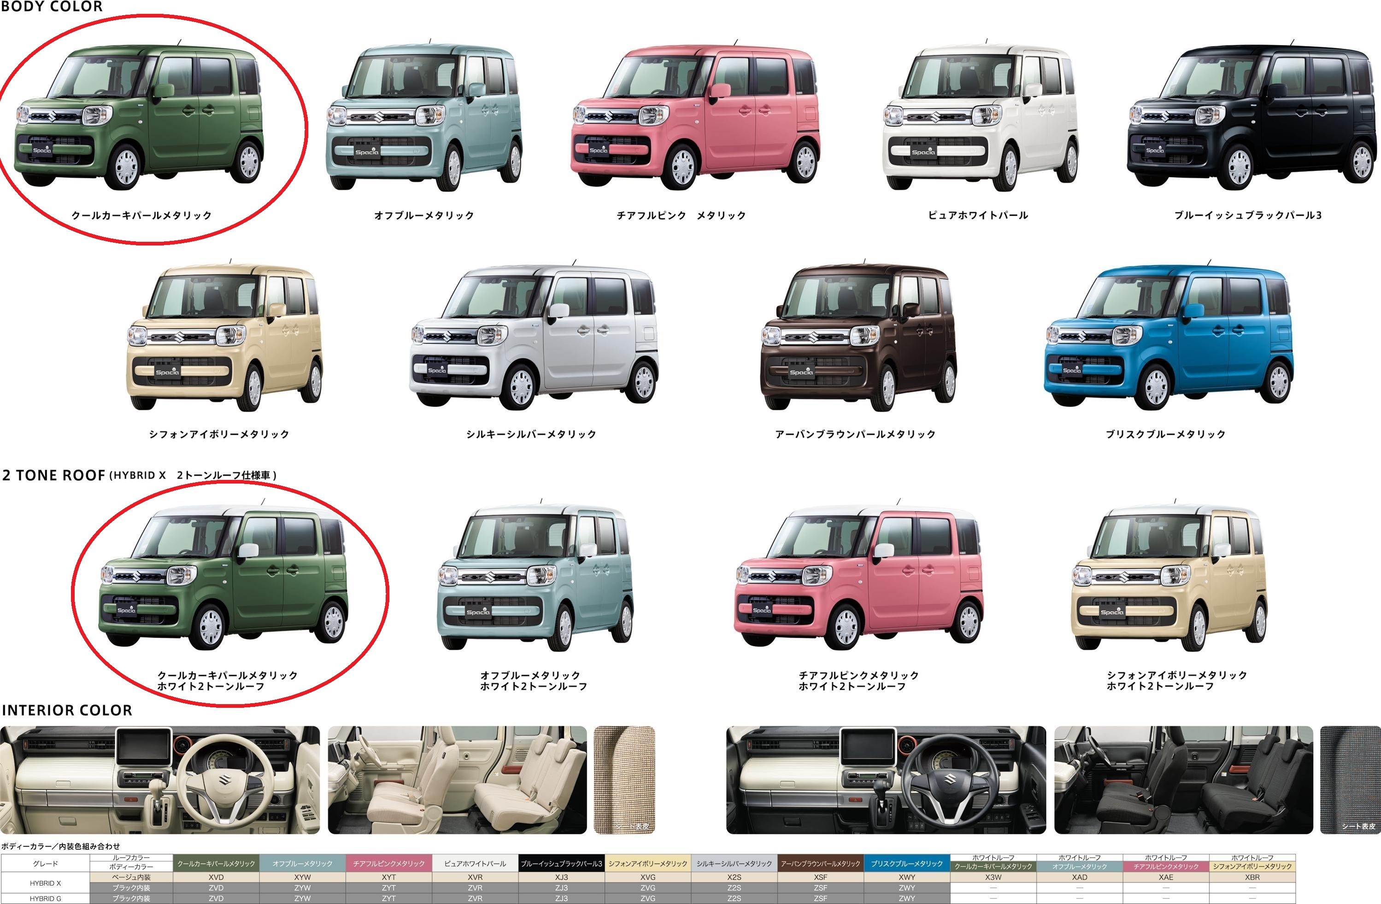The image size is (1381, 904).
Task: Click the Cheerful Pink Metallic car image
Action: [695, 116]
